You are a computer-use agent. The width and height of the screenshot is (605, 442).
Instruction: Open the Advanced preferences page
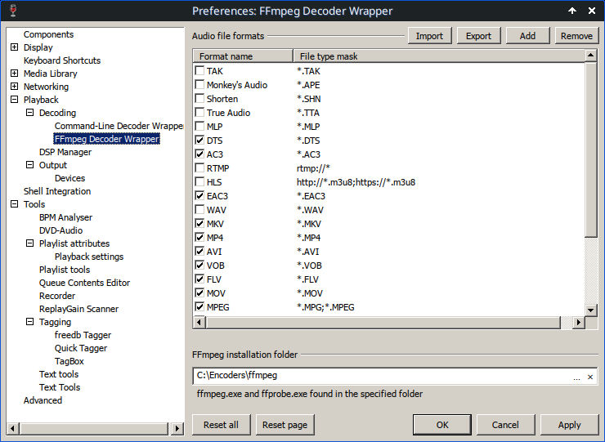43,400
